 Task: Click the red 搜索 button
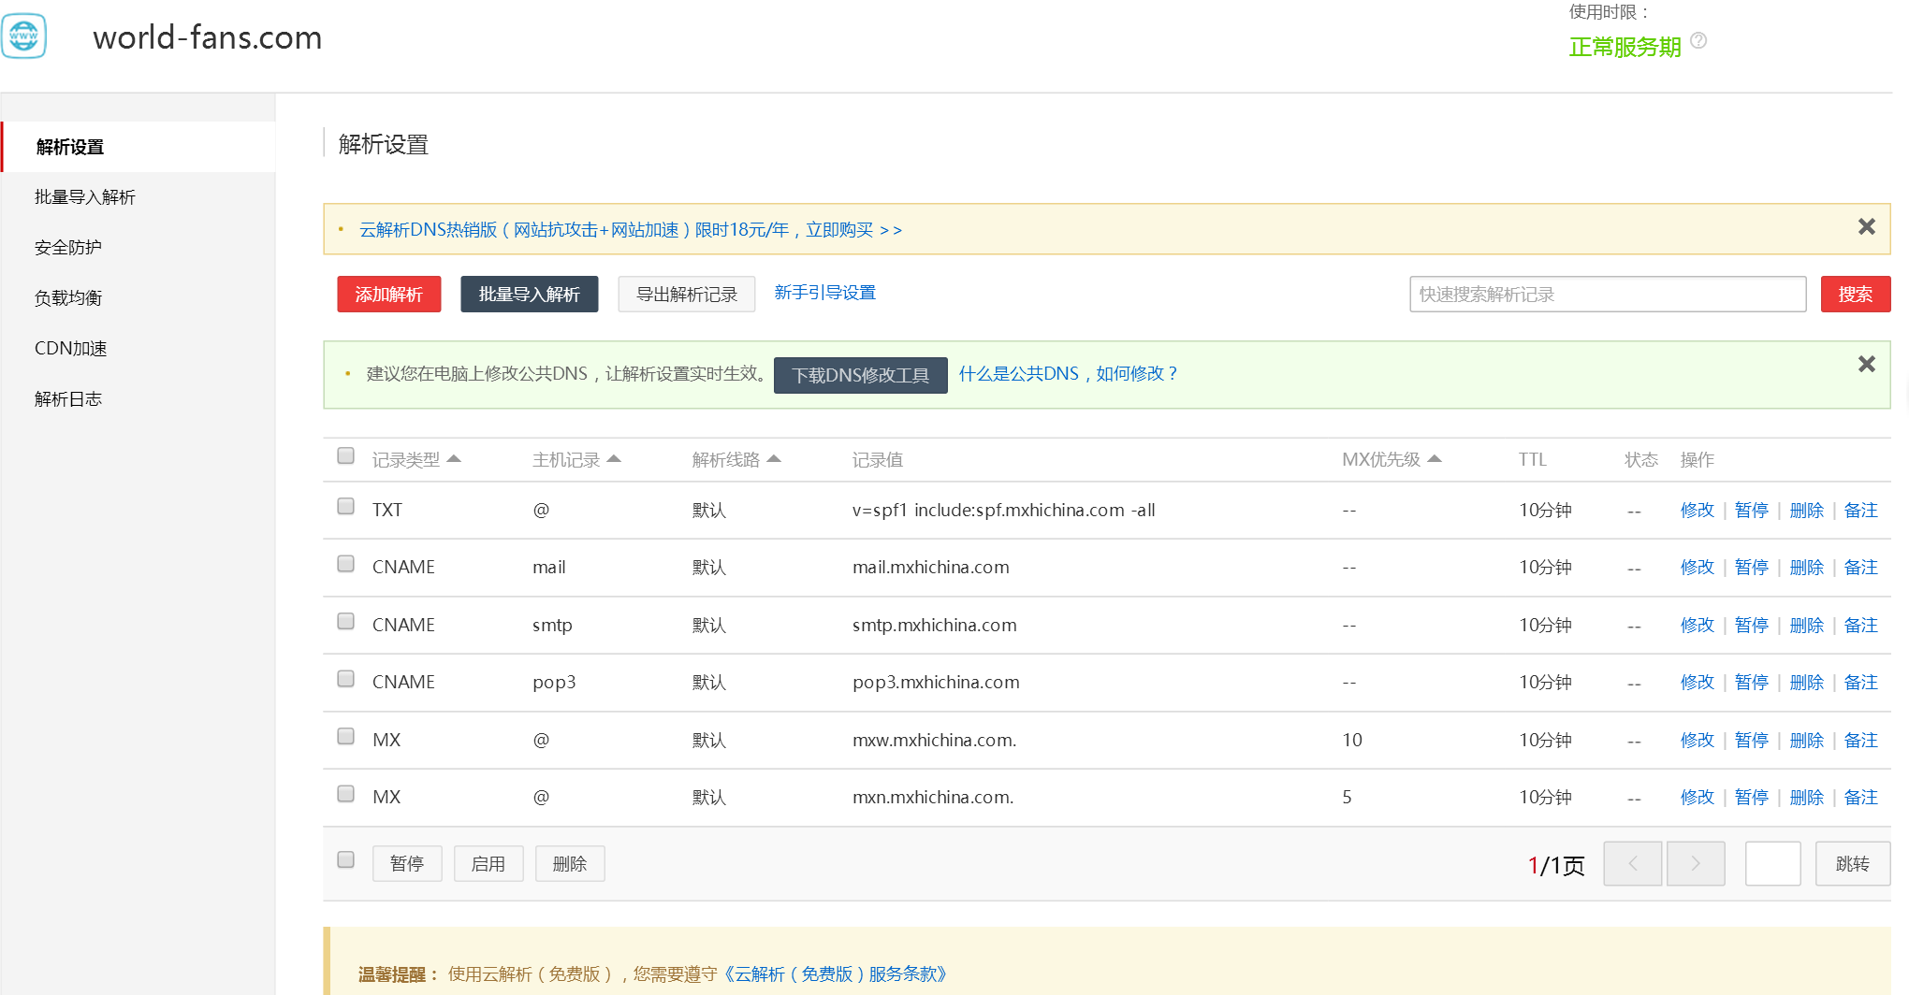click(1855, 294)
